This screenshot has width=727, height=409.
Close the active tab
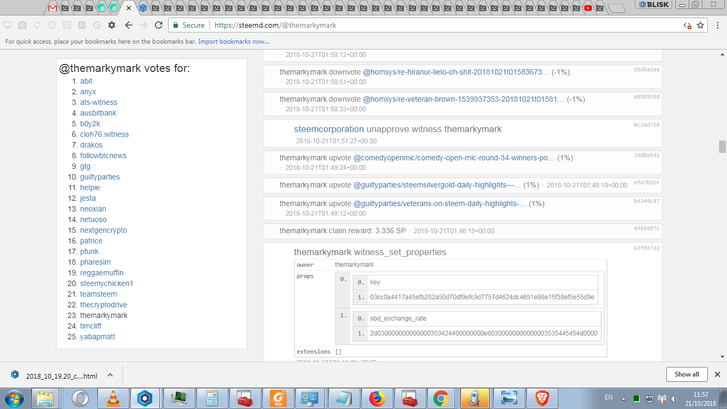129,8
